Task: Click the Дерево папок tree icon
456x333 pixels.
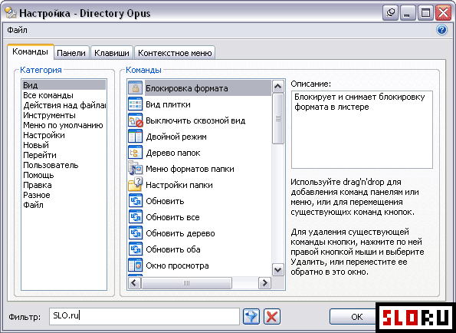Action: pos(135,153)
